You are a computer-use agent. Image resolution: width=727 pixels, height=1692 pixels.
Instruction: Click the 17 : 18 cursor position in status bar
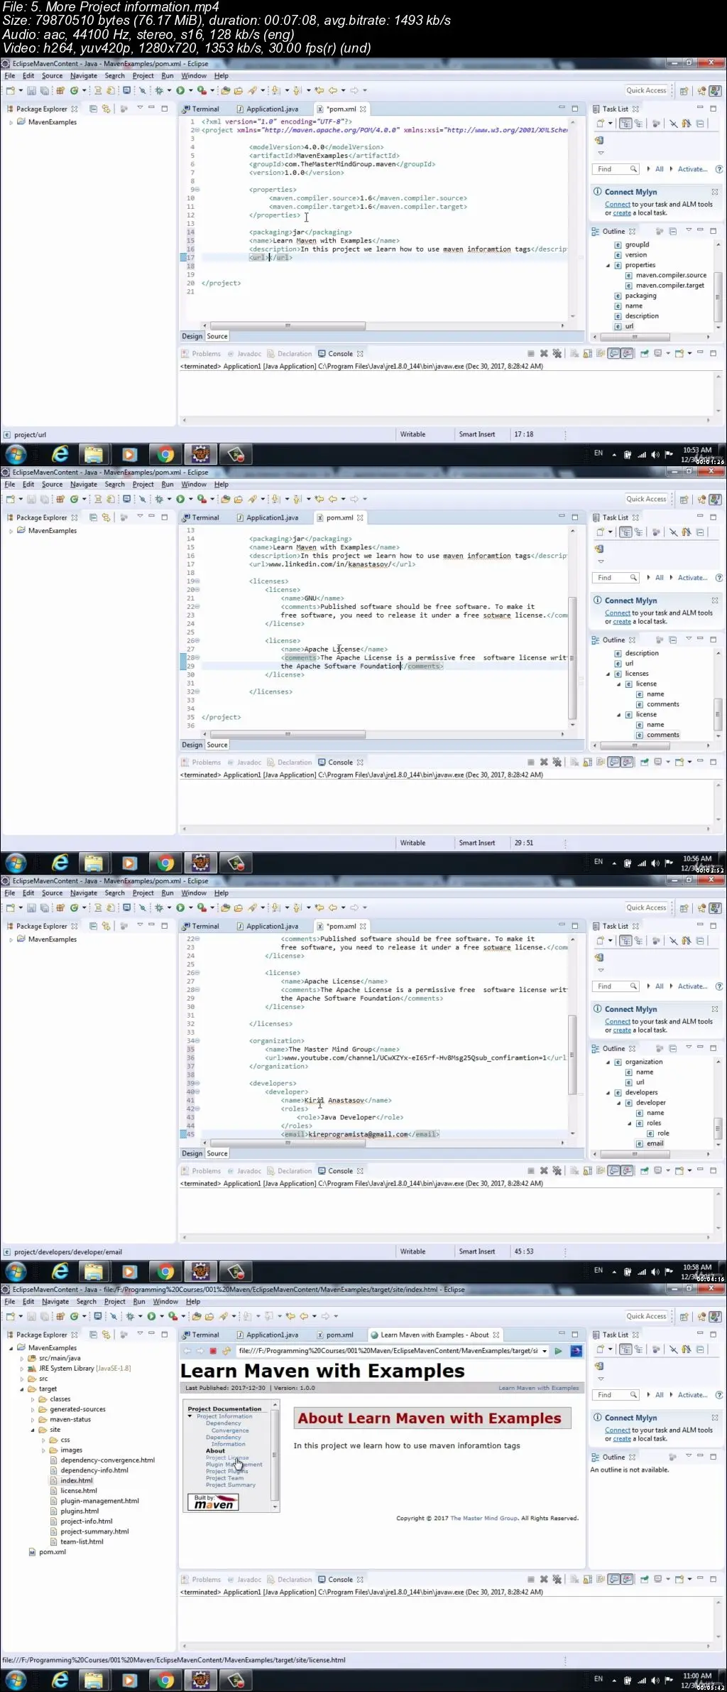coord(524,434)
